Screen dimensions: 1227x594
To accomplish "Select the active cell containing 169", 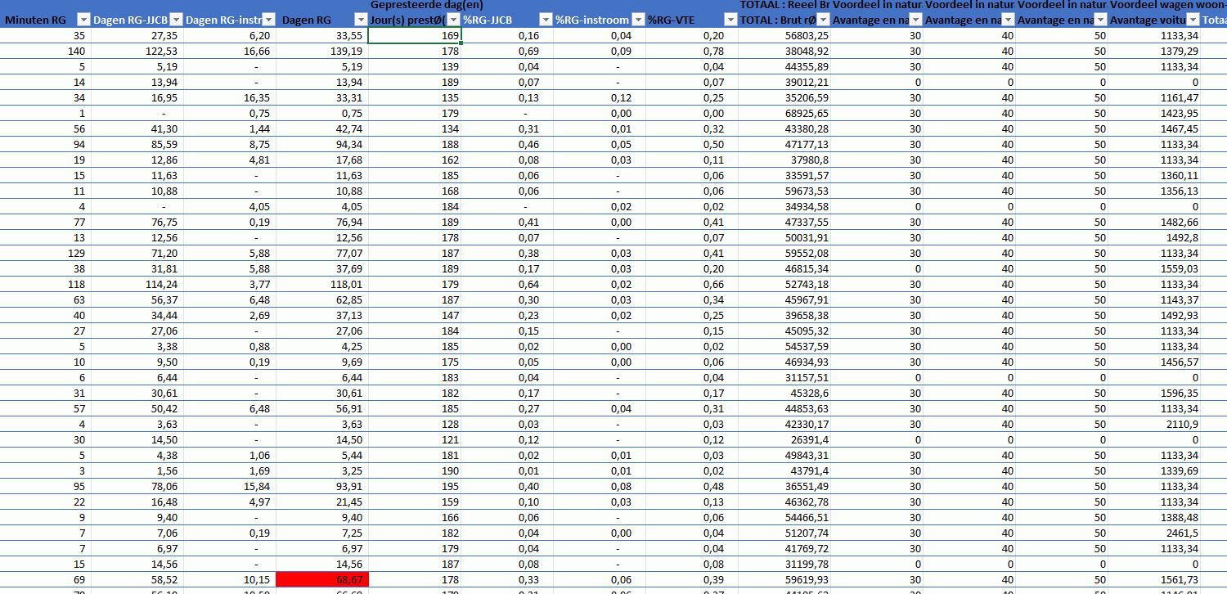I will [415, 35].
